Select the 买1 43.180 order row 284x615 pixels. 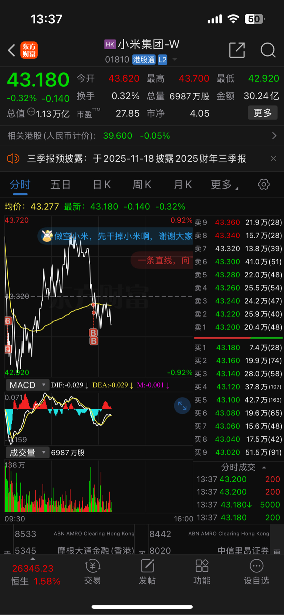[239, 347]
